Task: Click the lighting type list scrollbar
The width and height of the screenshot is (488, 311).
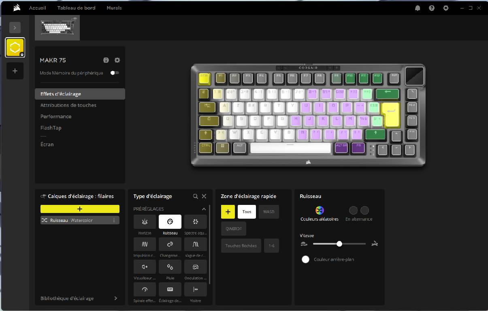Action: click(x=210, y=244)
